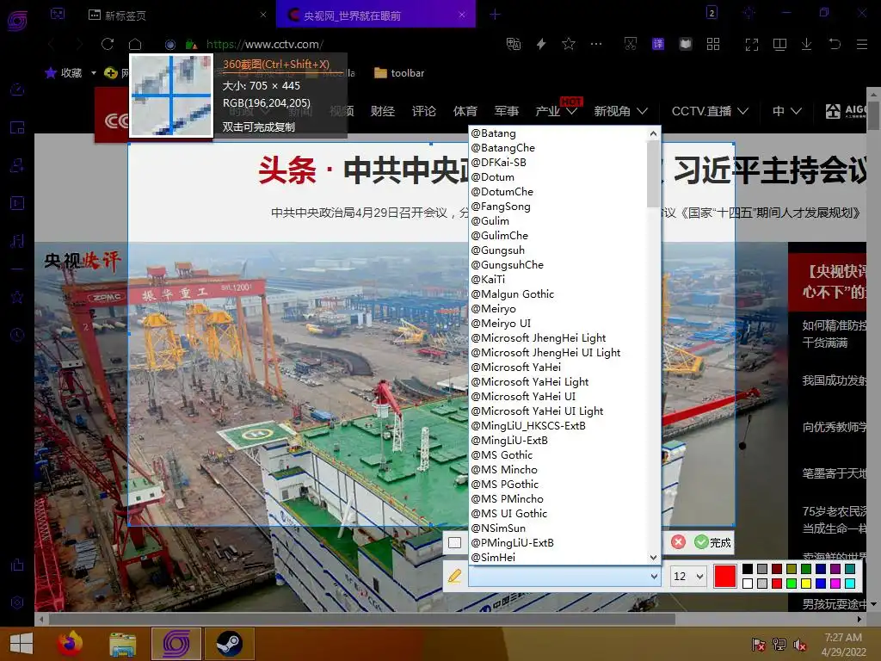The width and height of the screenshot is (881, 661).
Task: Click the tab count 2 indicator
Action: point(712,12)
